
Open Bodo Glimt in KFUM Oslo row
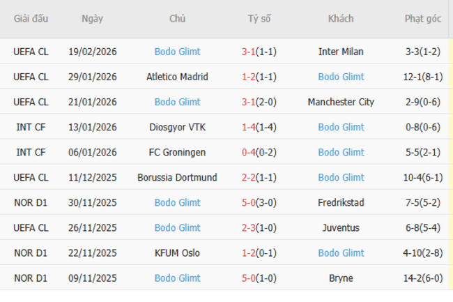341,252
